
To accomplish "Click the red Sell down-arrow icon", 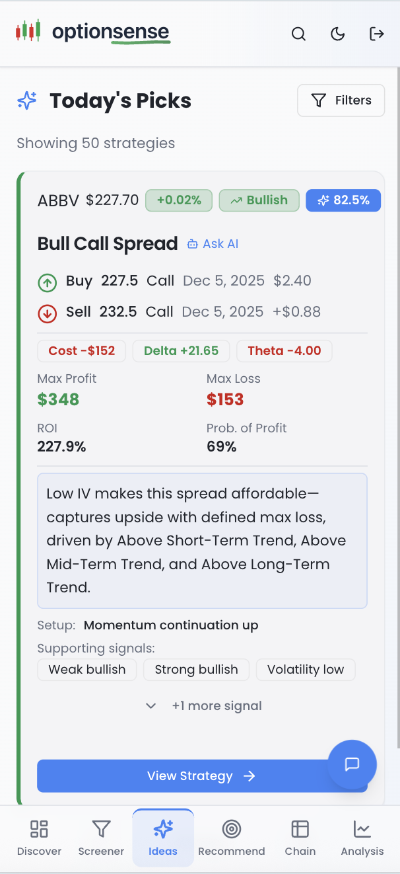I will click(x=47, y=314).
